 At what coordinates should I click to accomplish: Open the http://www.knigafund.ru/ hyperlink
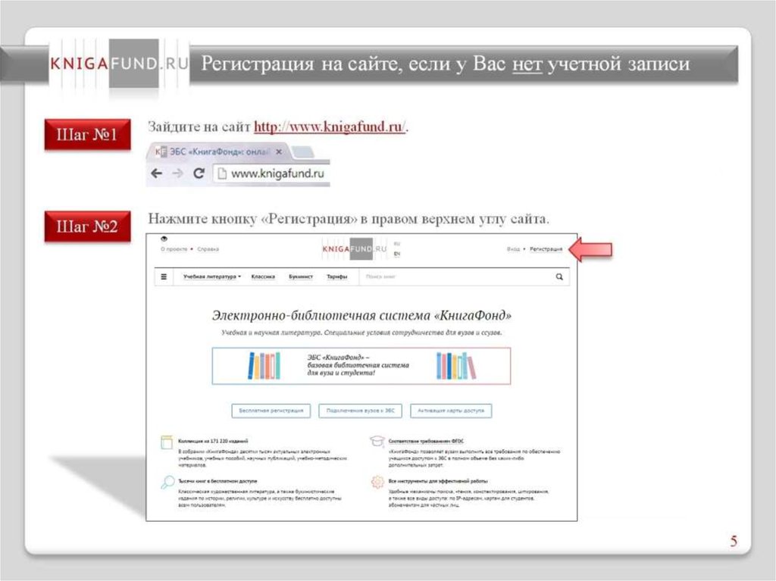(330, 127)
